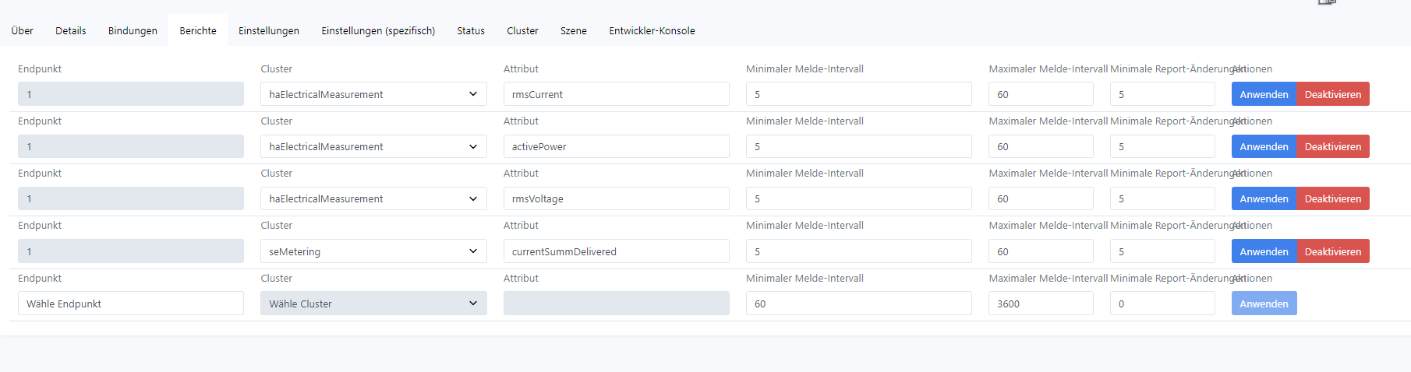Open Cluster dropdown in the activePower row

[373, 146]
